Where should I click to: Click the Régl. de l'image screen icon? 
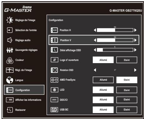[10, 70]
